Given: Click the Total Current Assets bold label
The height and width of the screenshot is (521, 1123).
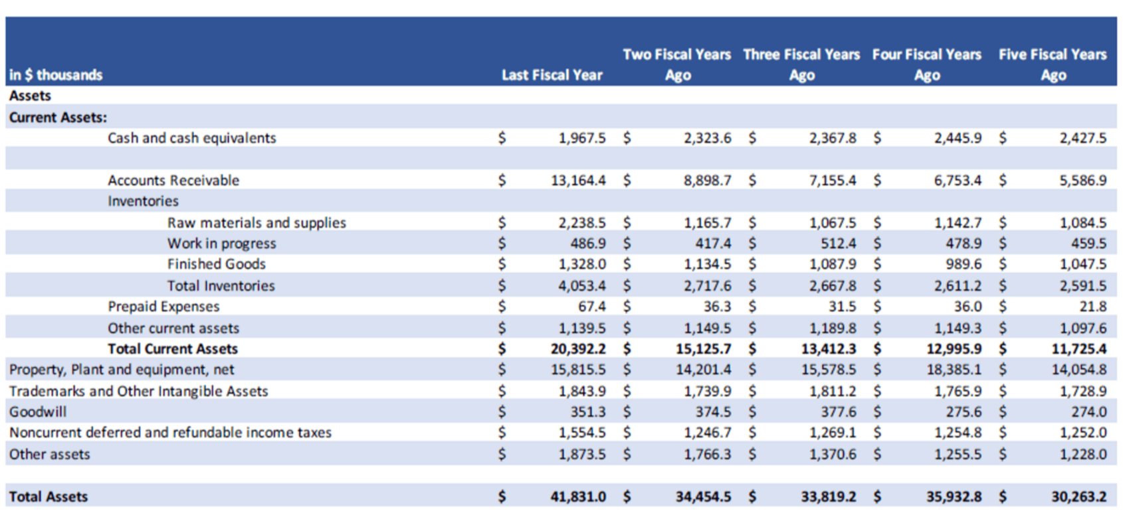Looking at the screenshot, I should point(173,349).
